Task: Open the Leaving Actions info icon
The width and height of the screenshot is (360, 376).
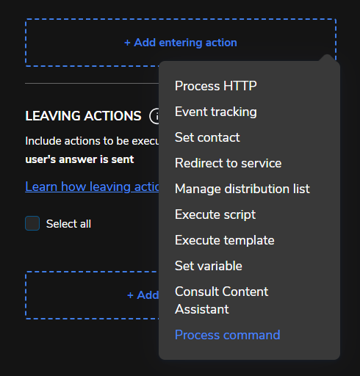Action: click(x=155, y=116)
